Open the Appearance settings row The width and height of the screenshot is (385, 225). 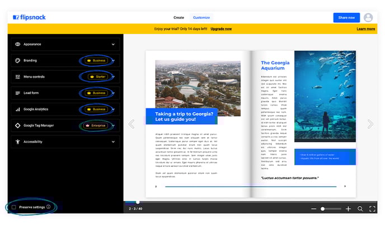coord(65,44)
